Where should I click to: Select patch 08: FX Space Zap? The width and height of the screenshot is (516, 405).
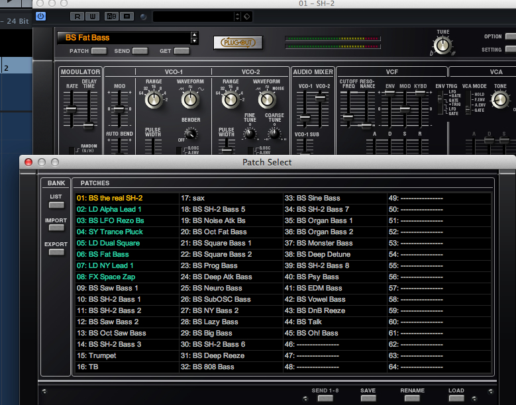(127, 277)
